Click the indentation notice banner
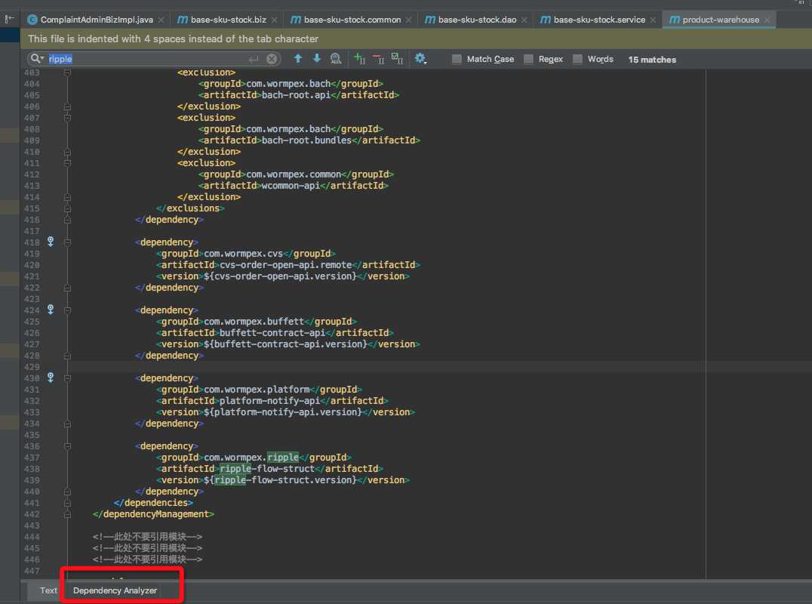The image size is (812, 604). coord(416,39)
